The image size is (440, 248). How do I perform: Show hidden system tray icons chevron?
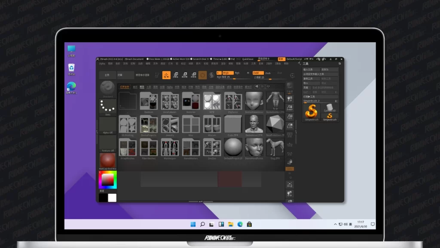pyautogui.click(x=336, y=224)
